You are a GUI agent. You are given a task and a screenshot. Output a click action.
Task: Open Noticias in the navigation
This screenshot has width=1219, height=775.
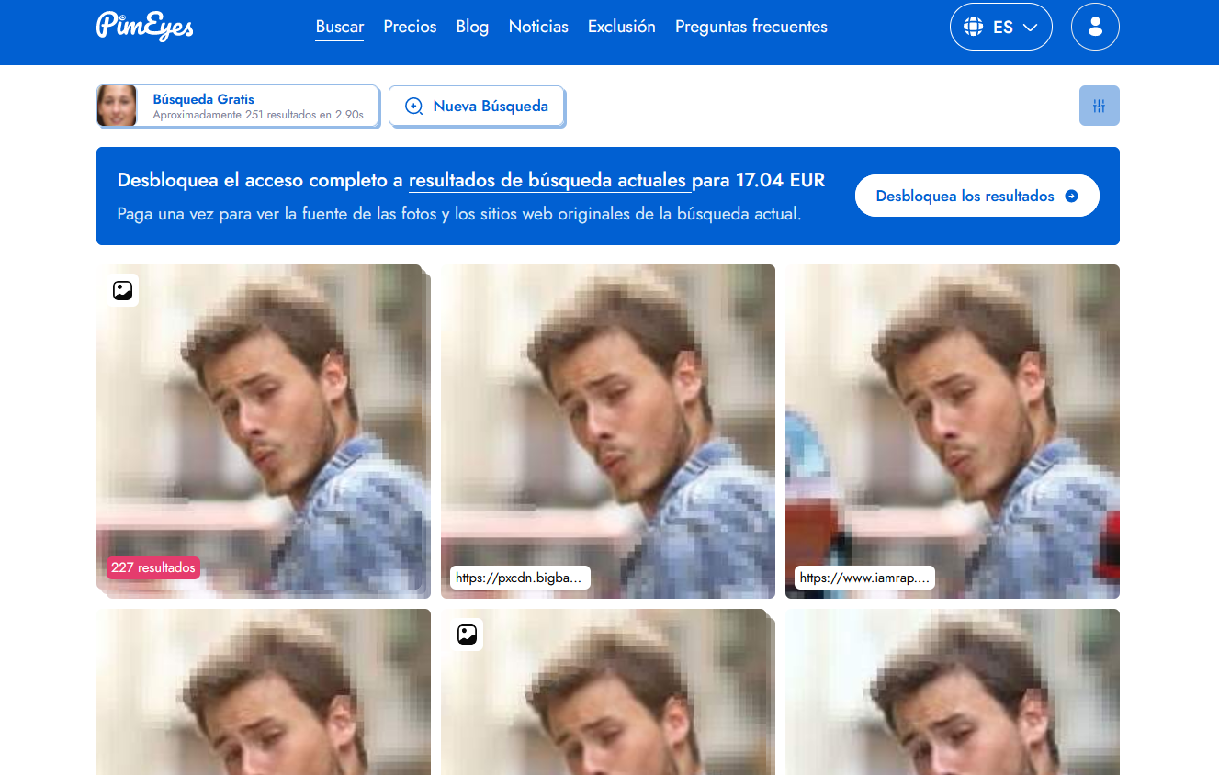pyautogui.click(x=538, y=27)
